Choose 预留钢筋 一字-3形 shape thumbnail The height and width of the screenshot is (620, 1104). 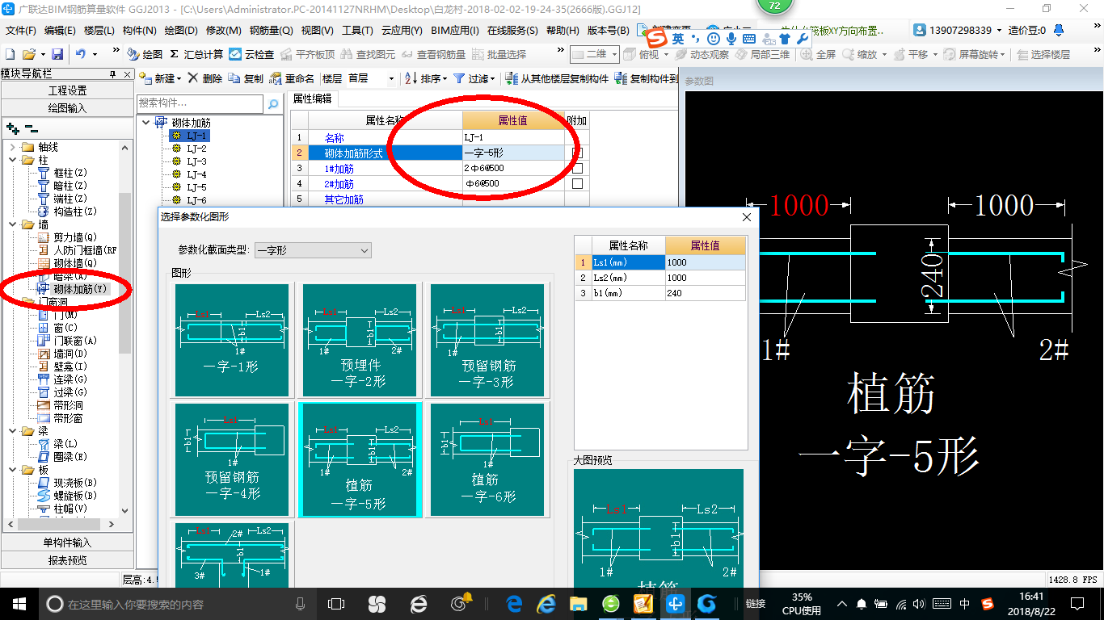pos(487,340)
